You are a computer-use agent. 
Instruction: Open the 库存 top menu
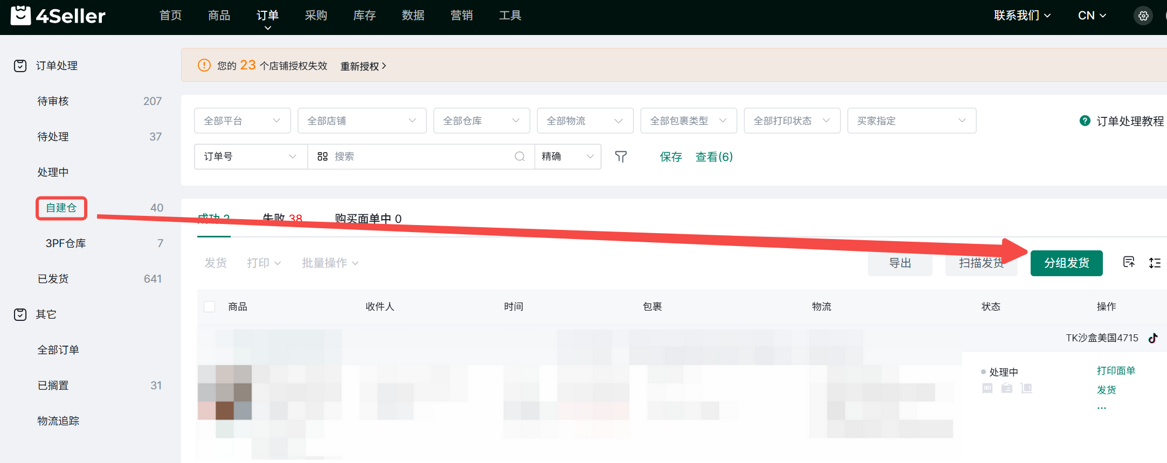click(364, 16)
